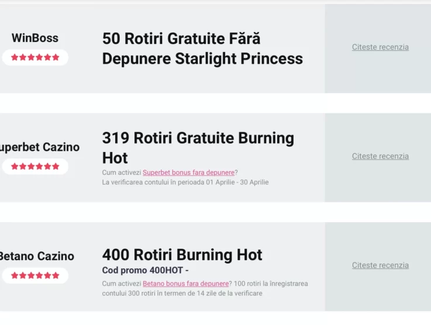The height and width of the screenshot is (325, 431).
Task: Open Superbet Cazino 'Citeste recenzia' link
Action: click(380, 156)
